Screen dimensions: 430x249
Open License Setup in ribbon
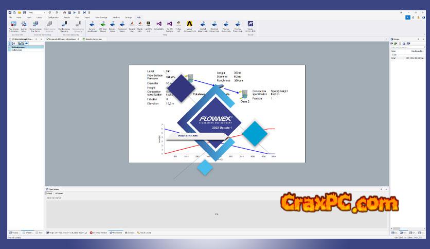click(24, 27)
